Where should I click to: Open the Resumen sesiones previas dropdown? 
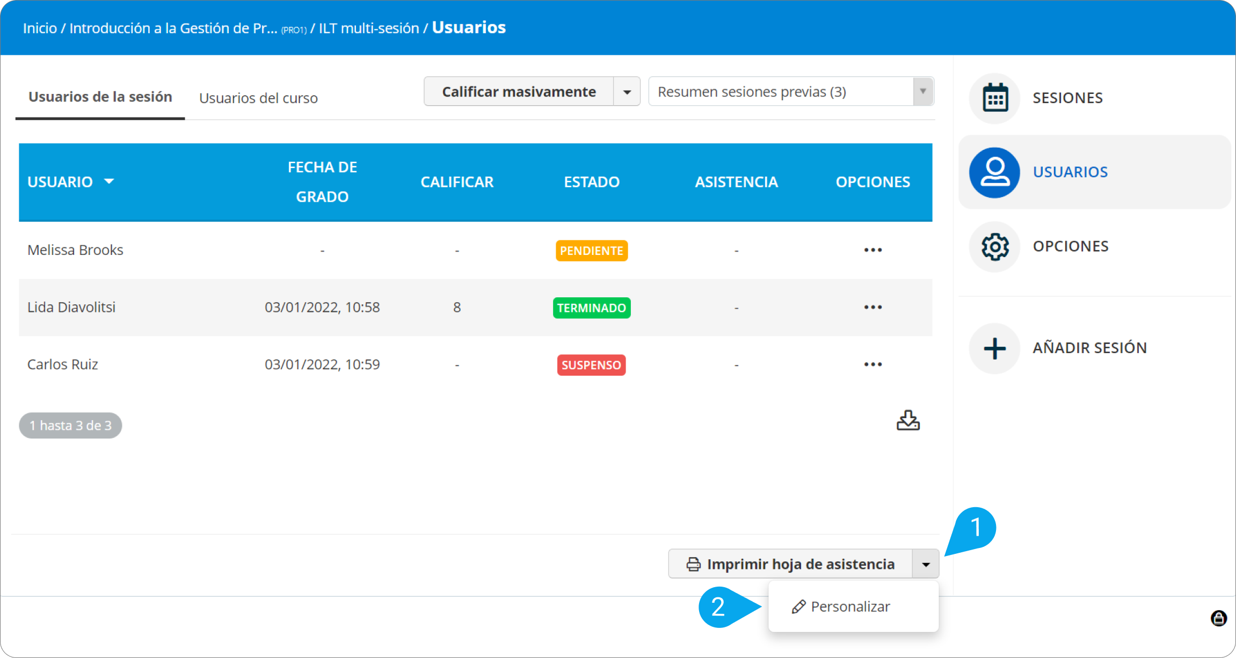point(791,92)
